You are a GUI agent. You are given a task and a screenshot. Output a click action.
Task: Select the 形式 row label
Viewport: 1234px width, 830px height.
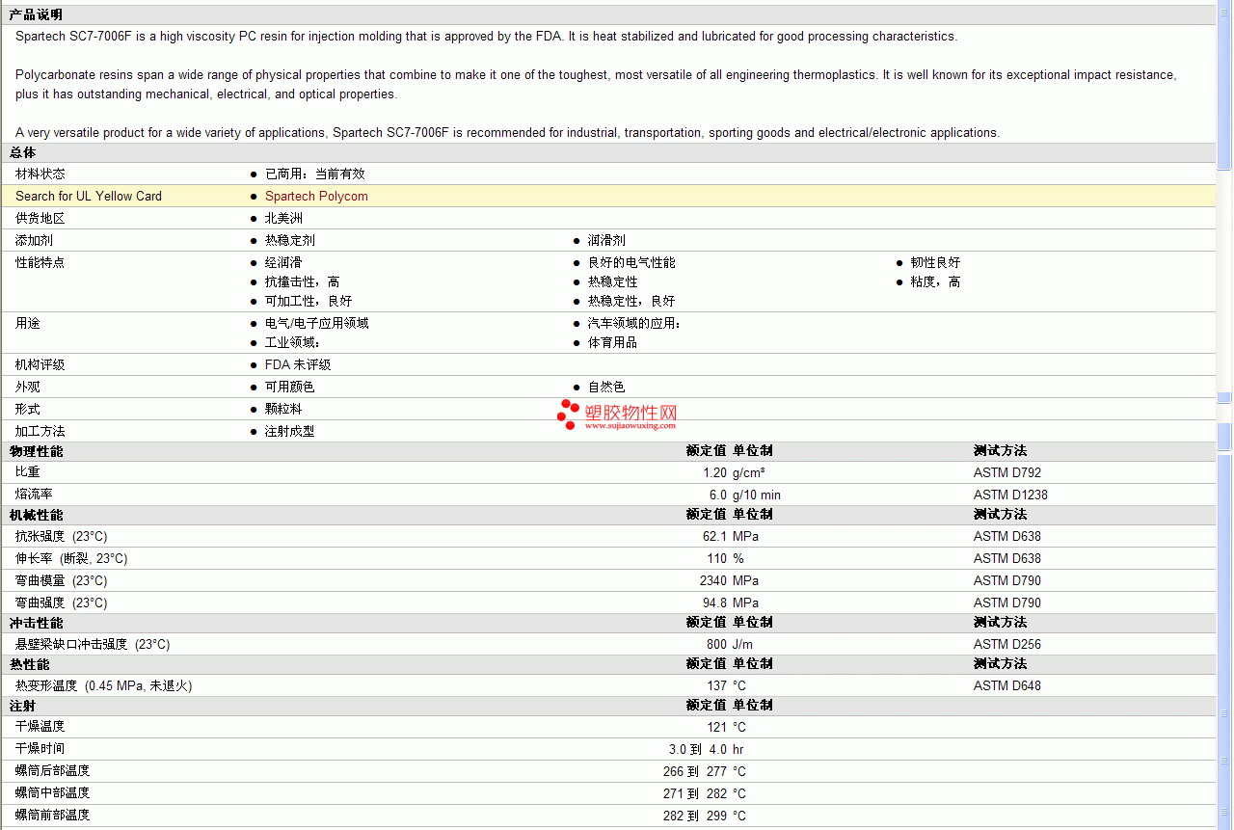[28, 409]
